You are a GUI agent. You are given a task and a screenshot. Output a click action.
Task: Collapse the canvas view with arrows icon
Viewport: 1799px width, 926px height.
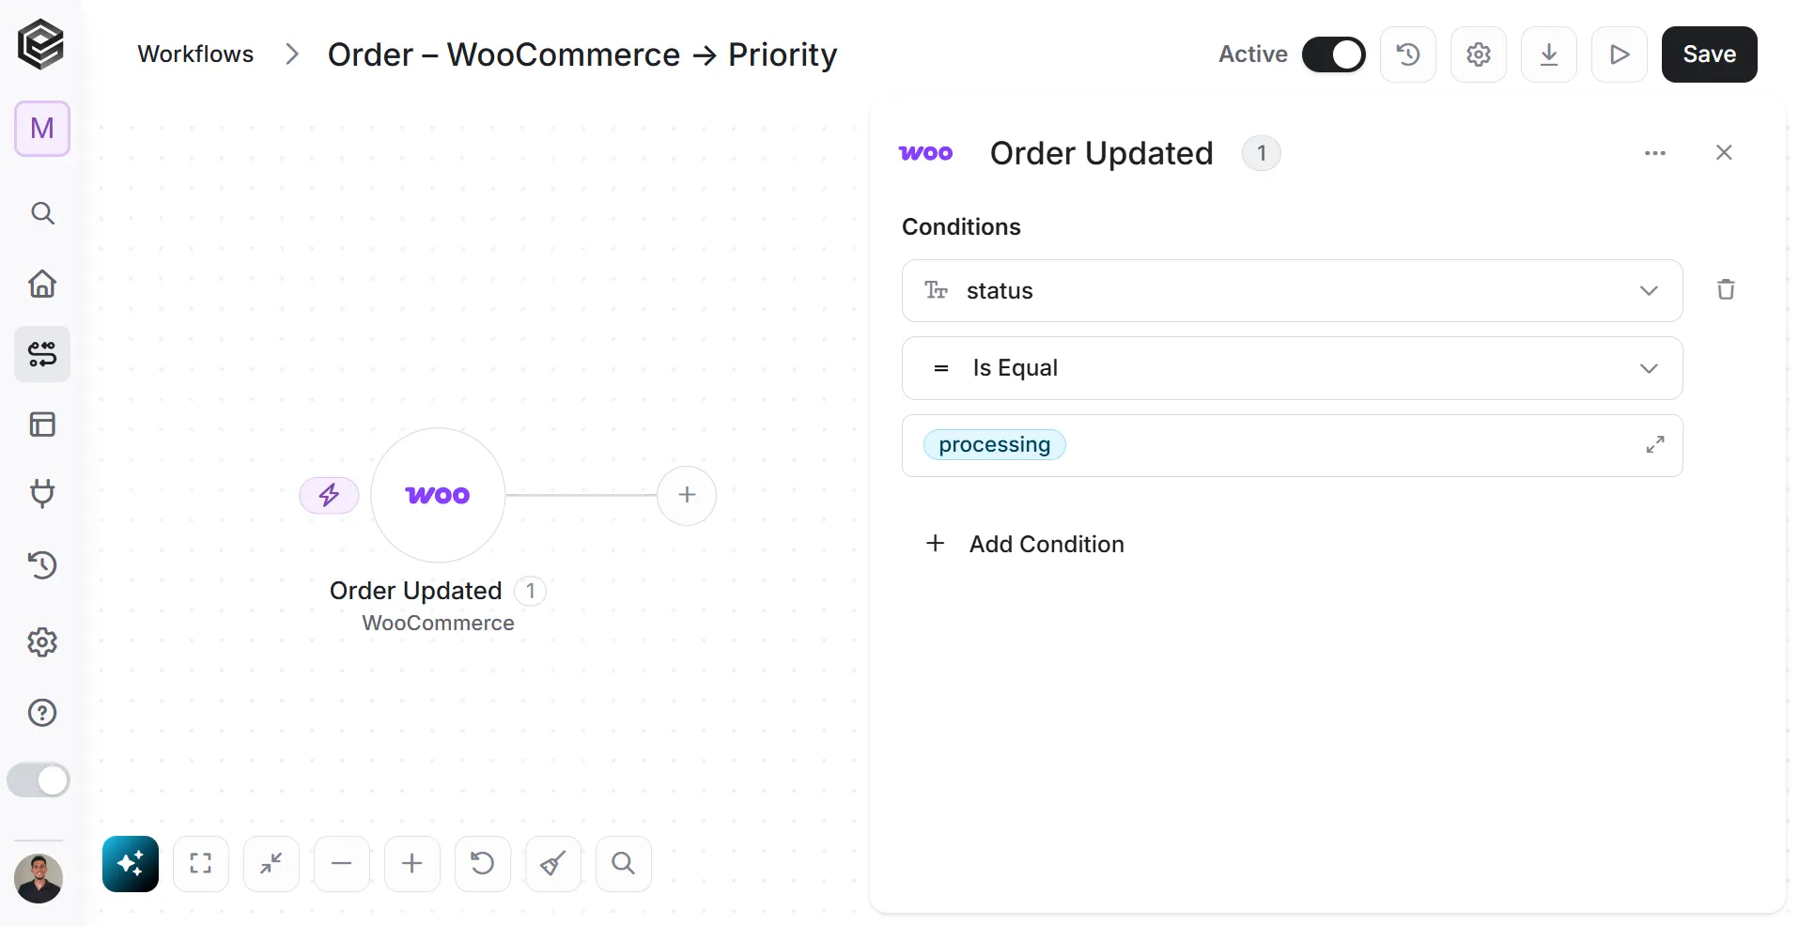[271, 864]
